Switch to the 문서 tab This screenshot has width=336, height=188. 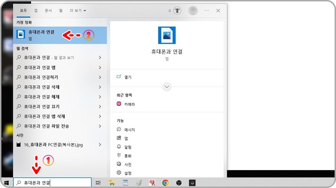[x=48, y=10]
